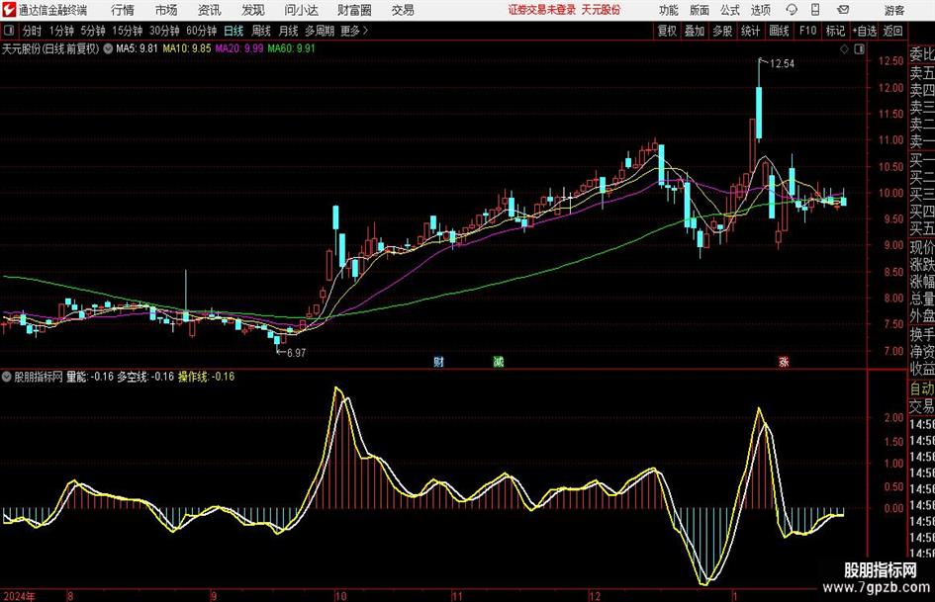Switch to the 60分钟 period tab
The height and width of the screenshot is (602, 935).
tap(201, 31)
